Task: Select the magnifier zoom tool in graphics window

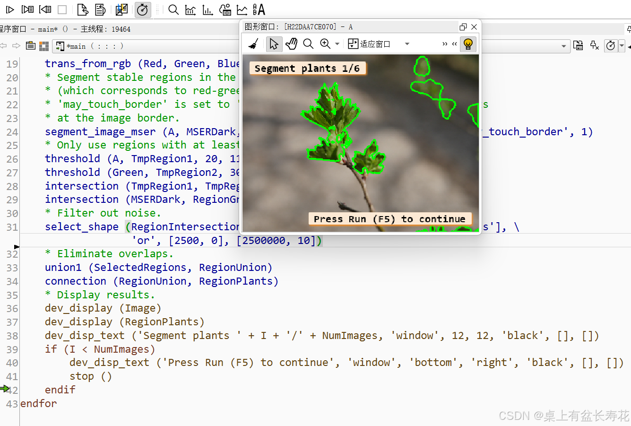Action: pos(308,44)
